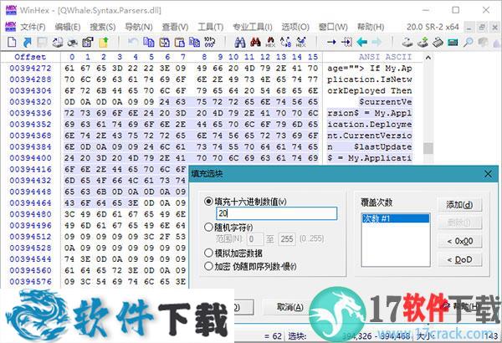Click the Open Disk icon
Viewport: 502px width, 343px height.
click(x=407, y=42)
